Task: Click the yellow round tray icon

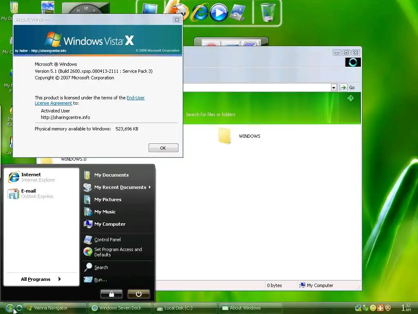Action: click(373, 308)
